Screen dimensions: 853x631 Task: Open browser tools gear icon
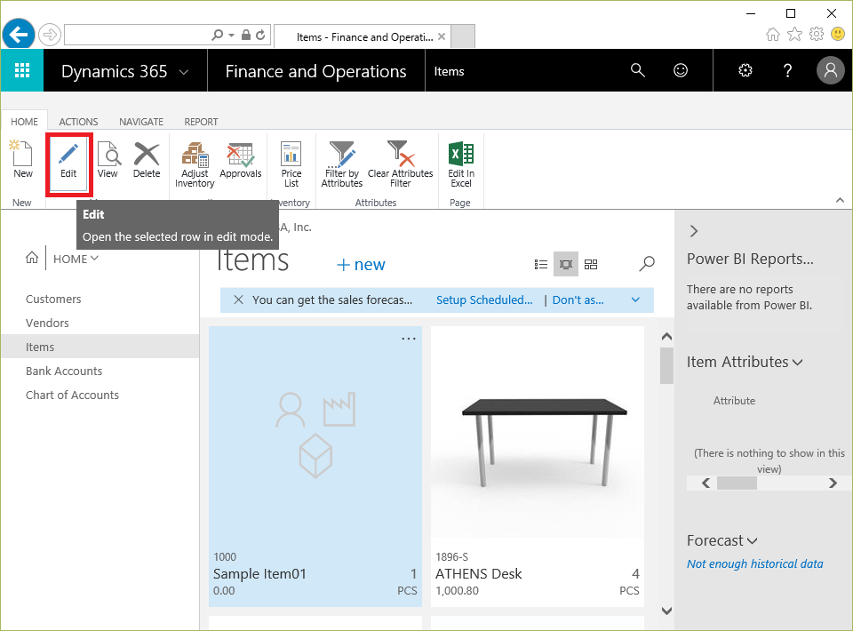(817, 35)
